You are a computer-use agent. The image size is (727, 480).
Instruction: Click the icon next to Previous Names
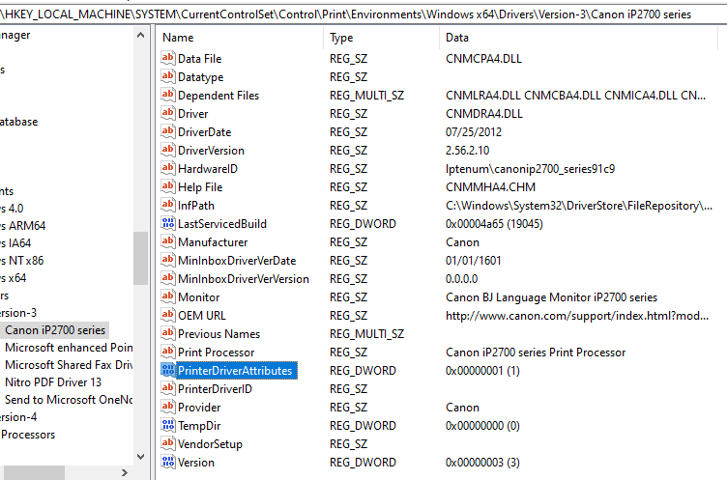tap(168, 333)
